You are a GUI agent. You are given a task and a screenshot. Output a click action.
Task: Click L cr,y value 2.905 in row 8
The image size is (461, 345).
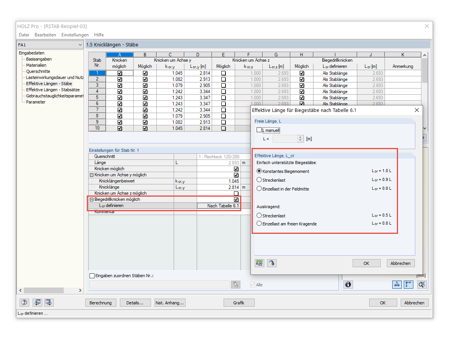coord(198,116)
